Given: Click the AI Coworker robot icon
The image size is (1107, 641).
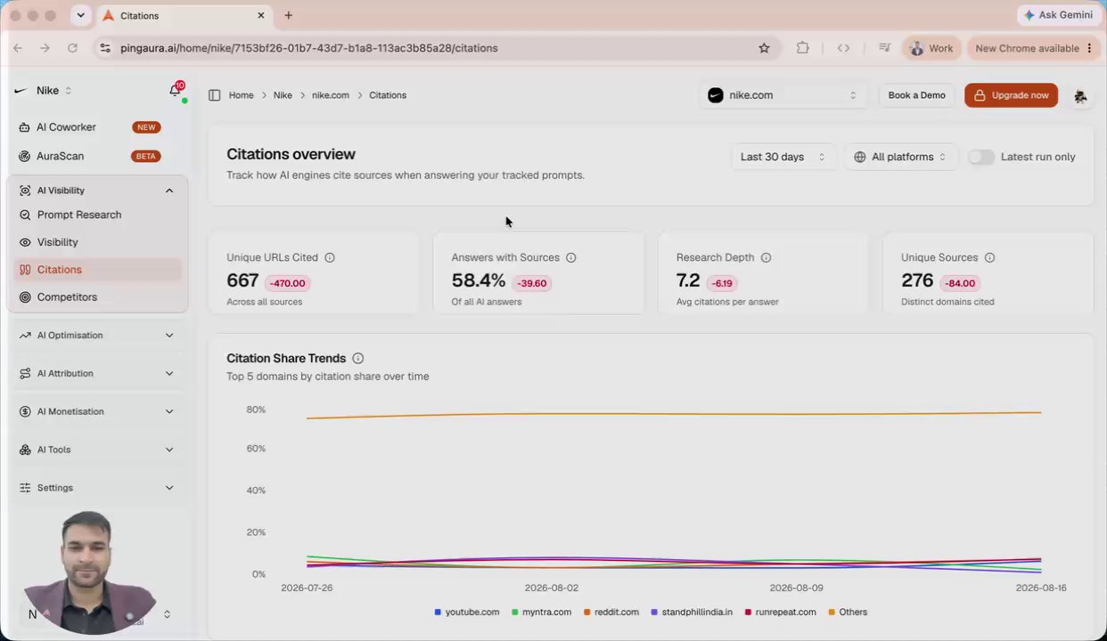Looking at the screenshot, I should [x=24, y=127].
